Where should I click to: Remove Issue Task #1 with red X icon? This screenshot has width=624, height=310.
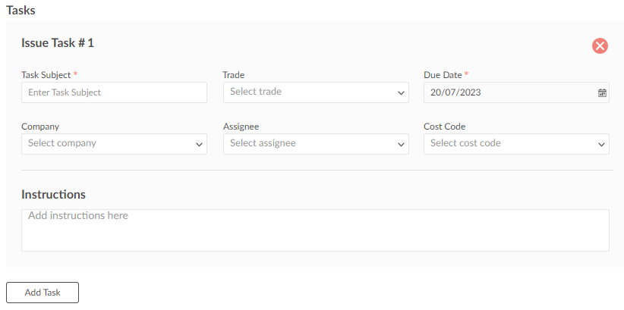click(600, 46)
